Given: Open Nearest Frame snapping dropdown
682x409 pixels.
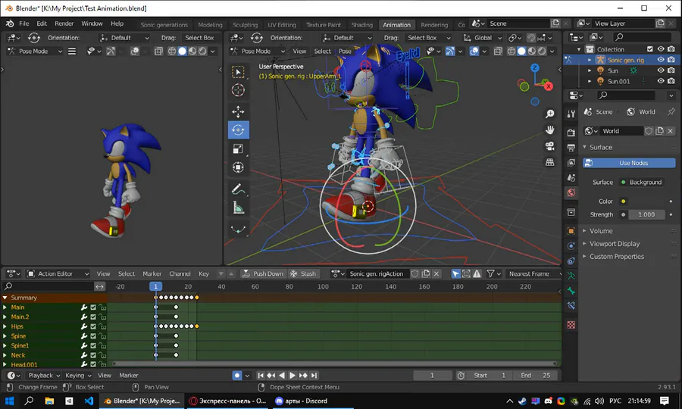Looking at the screenshot, I should click(x=533, y=274).
